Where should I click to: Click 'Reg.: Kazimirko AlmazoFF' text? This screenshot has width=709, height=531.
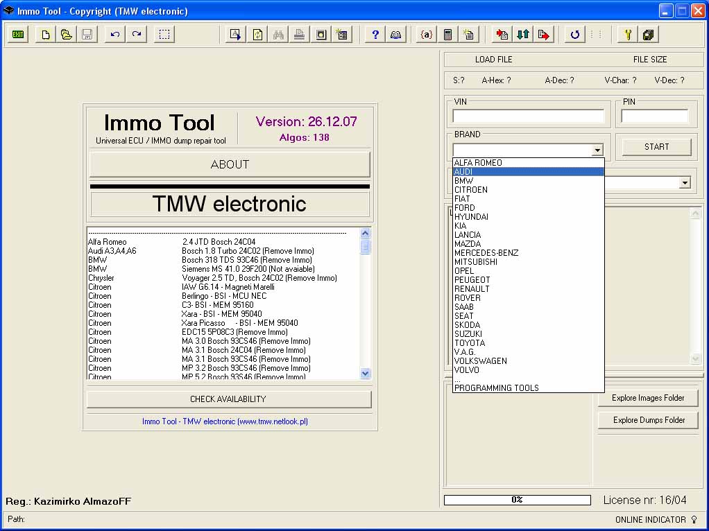(x=68, y=501)
